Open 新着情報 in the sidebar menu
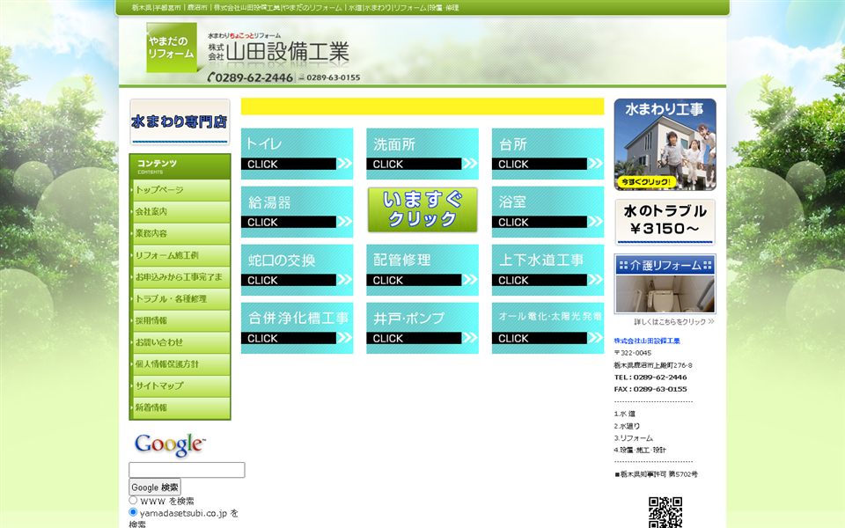Viewport: 845px width, 528px height. point(180,407)
